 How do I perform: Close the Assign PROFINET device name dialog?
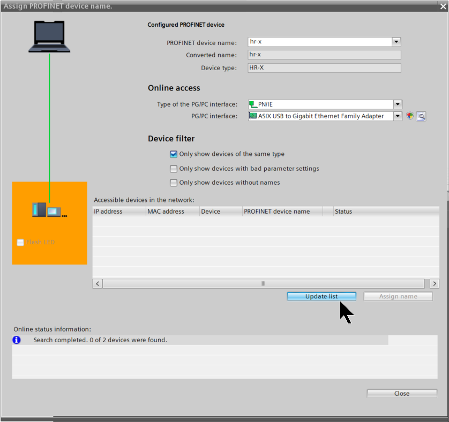(x=443, y=6)
